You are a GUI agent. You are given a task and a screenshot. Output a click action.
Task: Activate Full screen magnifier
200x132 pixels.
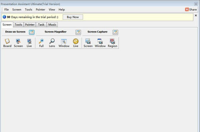pos(41,43)
